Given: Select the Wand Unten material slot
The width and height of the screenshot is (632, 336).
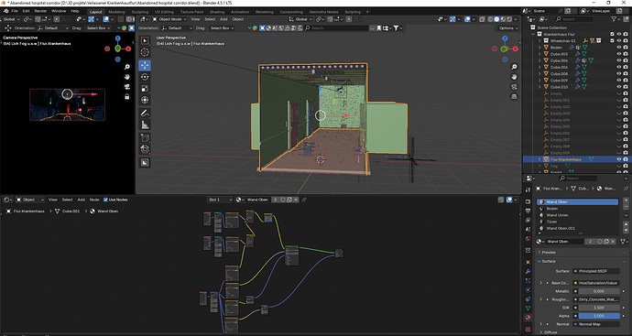Looking at the screenshot, I should [x=577, y=215].
